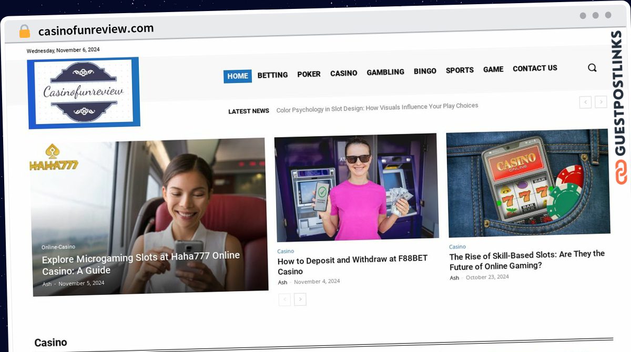
Task: Open the SPORTS menu item
Action: coord(460,70)
